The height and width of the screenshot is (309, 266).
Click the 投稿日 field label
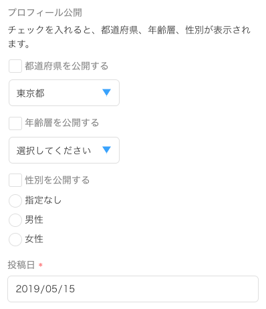click(21, 265)
